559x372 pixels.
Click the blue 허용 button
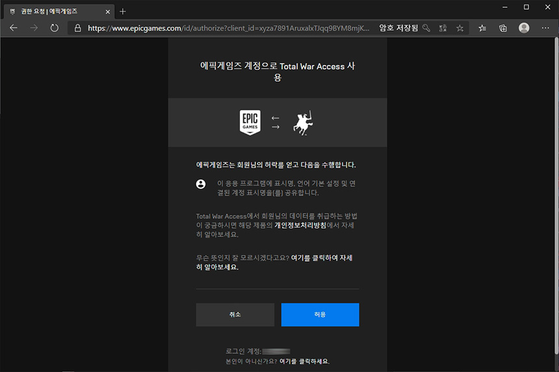pos(320,315)
